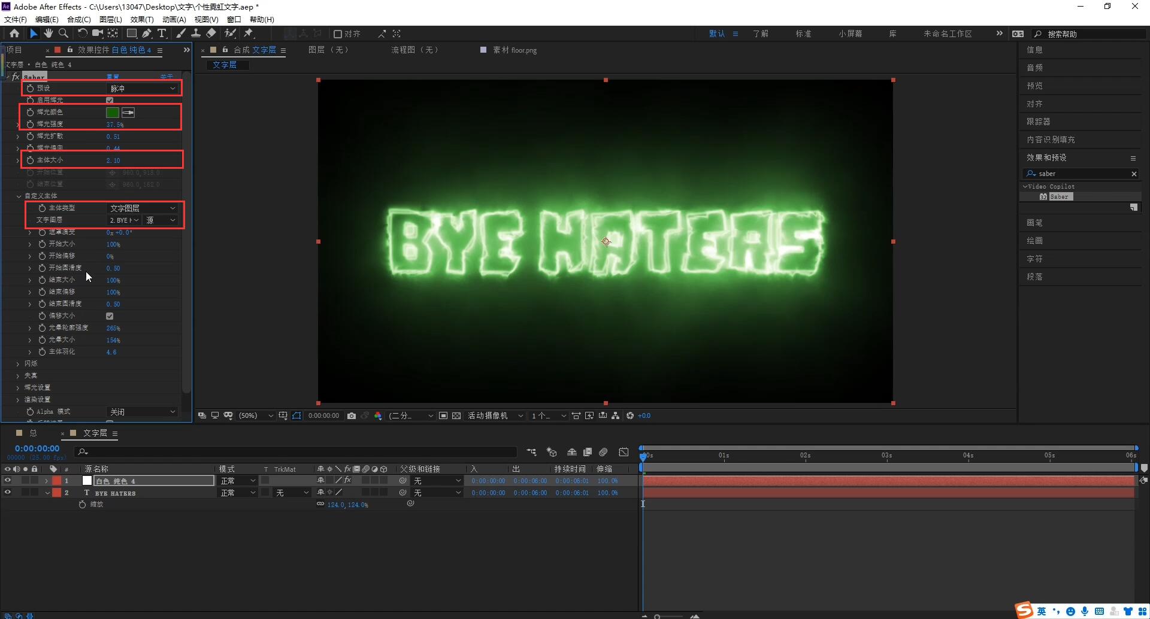Viewport: 1150px width, 619px height.
Task: Open the show channel color management icon
Action: tap(378, 415)
